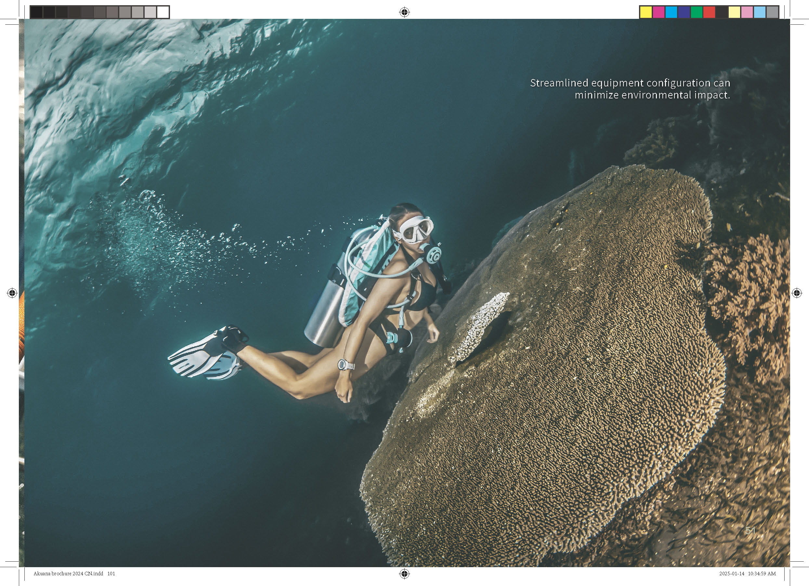Click the green swatch in color bar

point(696,12)
